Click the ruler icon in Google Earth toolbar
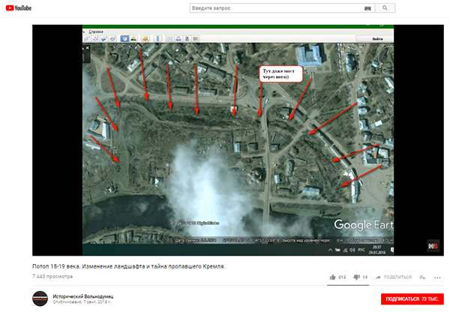 pos(157,39)
